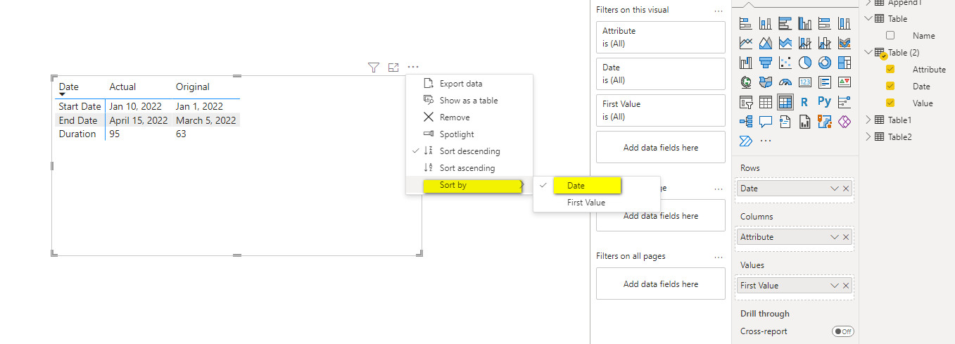Click Add data fields here under all pages
The image size is (955, 344).
click(x=661, y=284)
